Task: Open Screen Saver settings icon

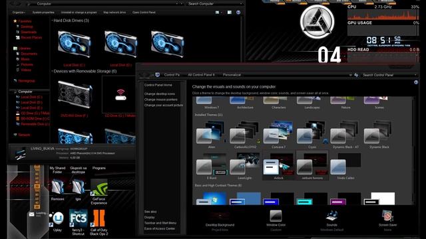Action: pos(387,216)
